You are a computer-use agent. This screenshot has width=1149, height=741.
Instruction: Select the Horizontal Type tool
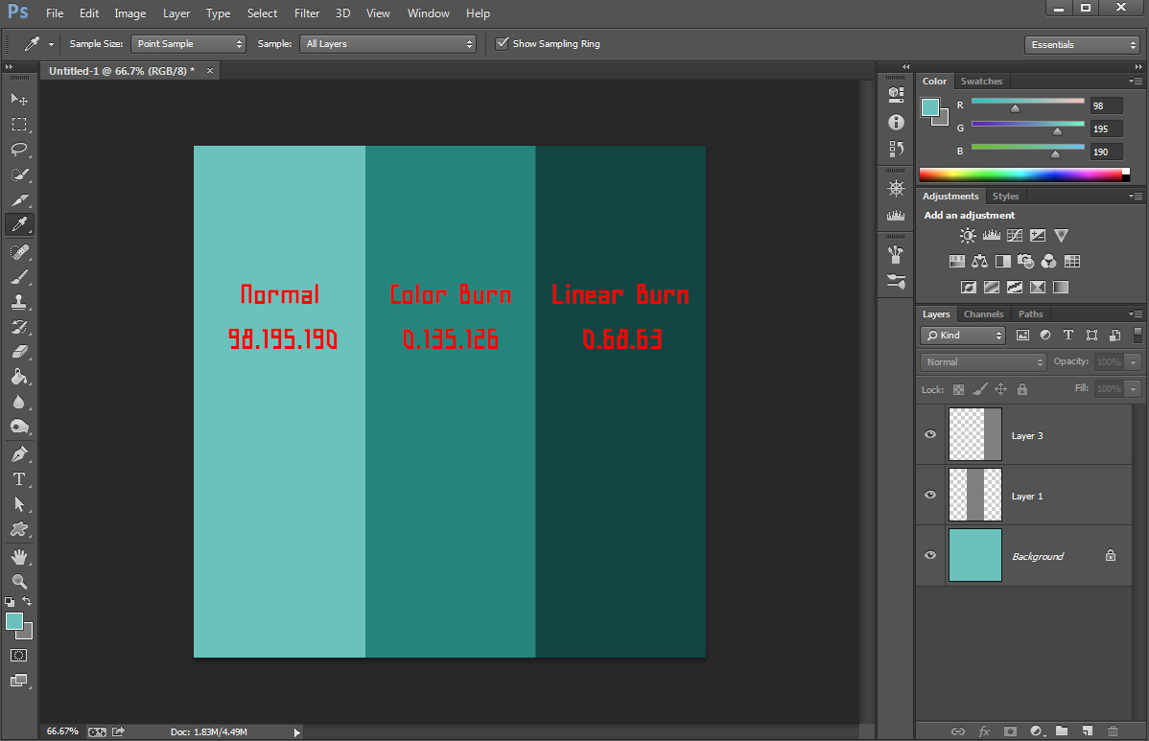(x=19, y=479)
